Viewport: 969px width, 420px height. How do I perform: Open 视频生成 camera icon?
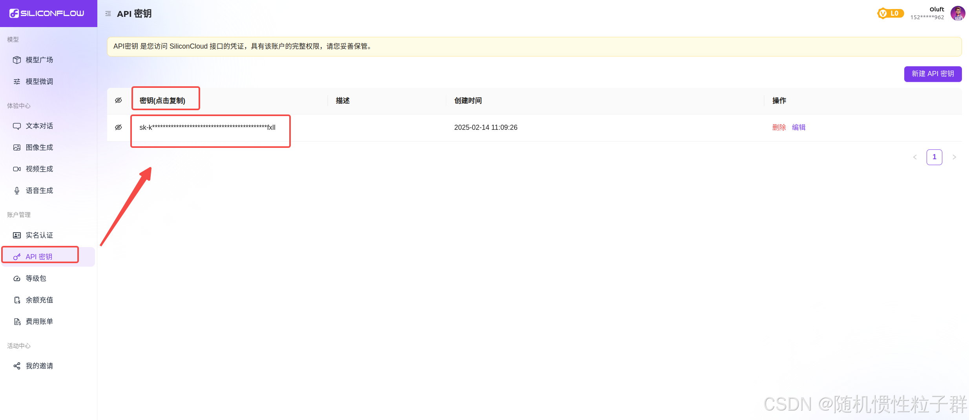click(x=17, y=169)
